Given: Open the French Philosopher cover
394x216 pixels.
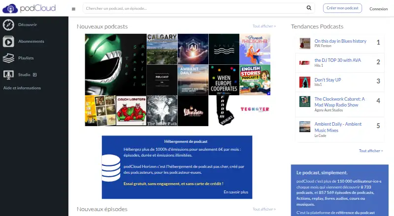Looking at the screenshot, I should point(255,49).
